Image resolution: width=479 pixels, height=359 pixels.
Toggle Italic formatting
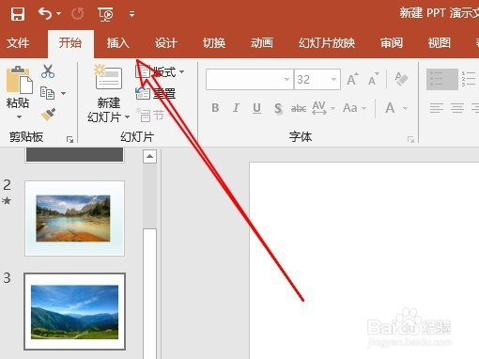pos(236,108)
